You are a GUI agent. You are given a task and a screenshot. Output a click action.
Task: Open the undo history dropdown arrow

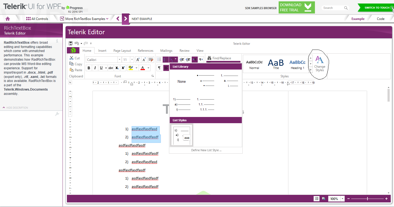(x=81, y=43)
